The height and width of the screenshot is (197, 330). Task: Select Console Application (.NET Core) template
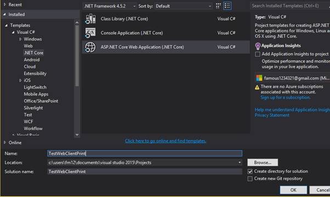pos(166,33)
